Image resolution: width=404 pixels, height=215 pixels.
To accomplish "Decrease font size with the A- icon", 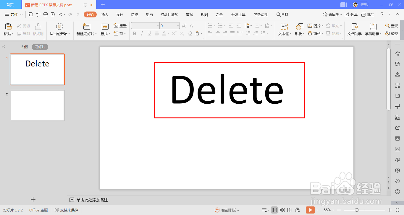I will (192, 26).
